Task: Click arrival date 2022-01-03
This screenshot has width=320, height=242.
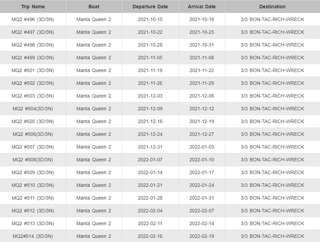Action: coord(202,147)
